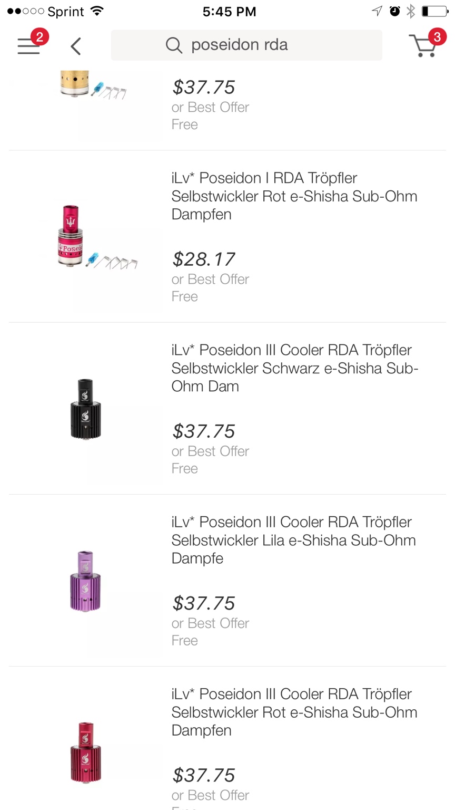
Task: Open Poseidon III Cooler Schwarz listing title
Action: (x=294, y=368)
